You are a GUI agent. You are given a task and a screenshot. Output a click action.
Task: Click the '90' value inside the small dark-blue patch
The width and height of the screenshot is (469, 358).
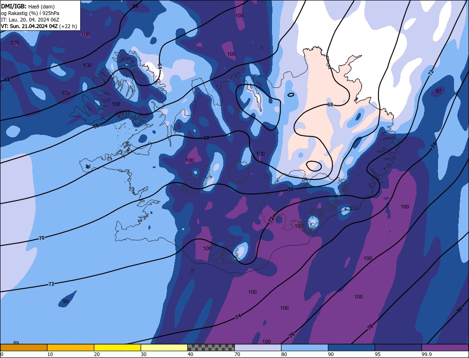click(x=66, y=301)
